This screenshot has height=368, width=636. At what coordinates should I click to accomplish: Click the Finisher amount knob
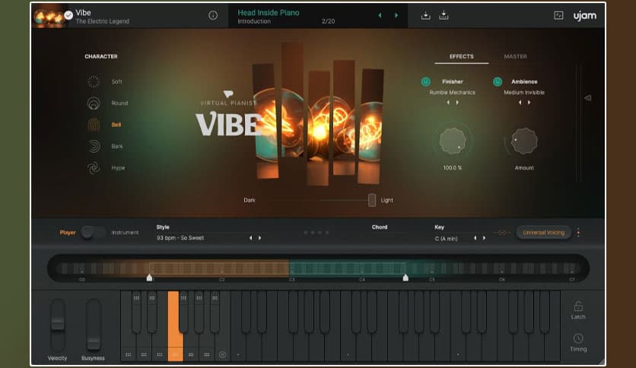(453, 141)
